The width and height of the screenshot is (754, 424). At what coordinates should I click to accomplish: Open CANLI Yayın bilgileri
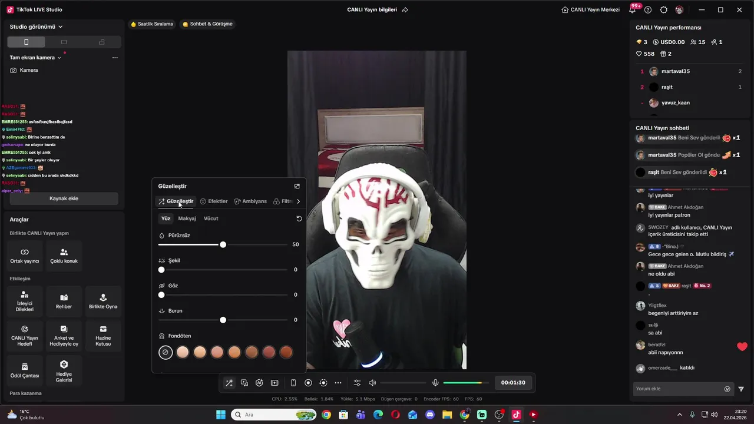click(x=372, y=10)
